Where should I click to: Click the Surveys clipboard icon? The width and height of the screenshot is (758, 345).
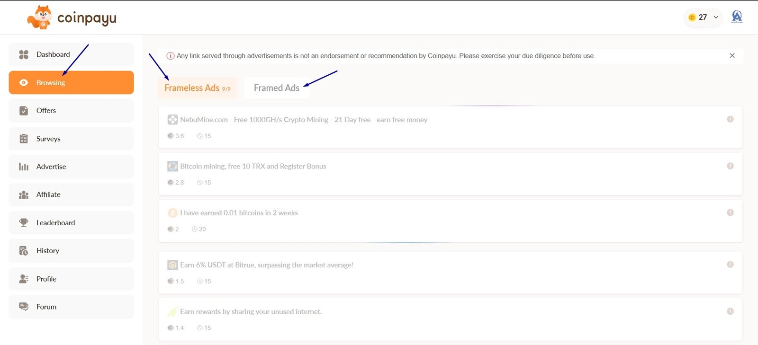pyautogui.click(x=24, y=139)
